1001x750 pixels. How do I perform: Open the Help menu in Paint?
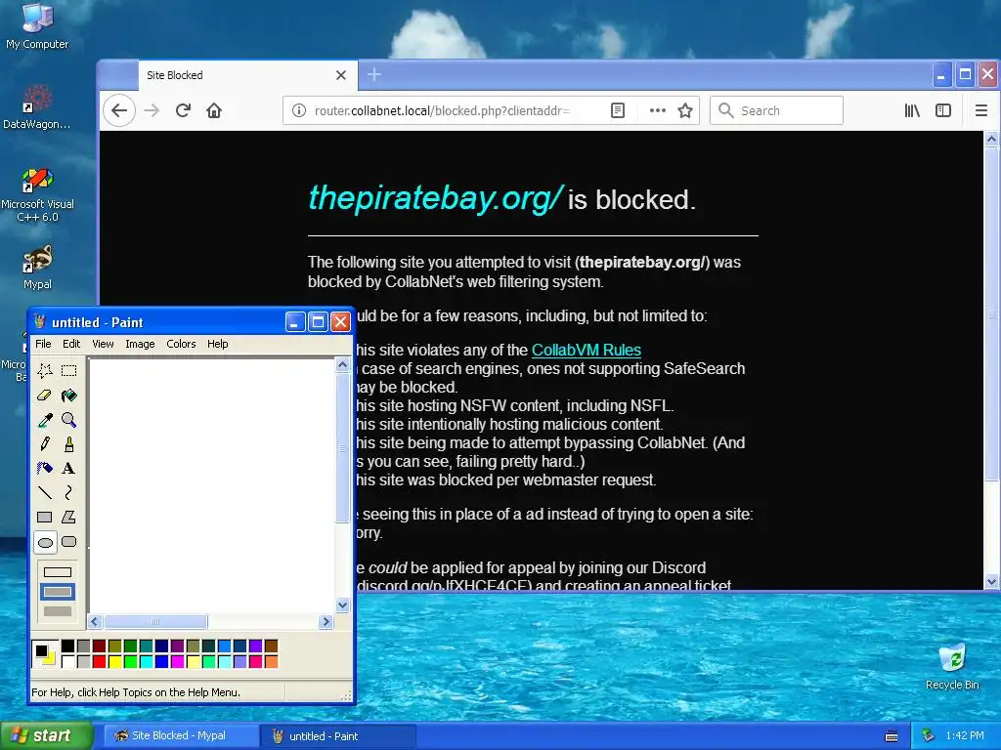pyautogui.click(x=218, y=344)
